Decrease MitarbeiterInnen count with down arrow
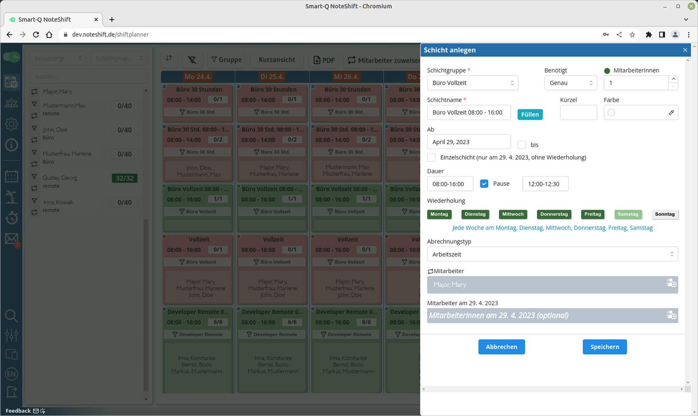This screenshot has height=416, width=698. coord(673,86)
